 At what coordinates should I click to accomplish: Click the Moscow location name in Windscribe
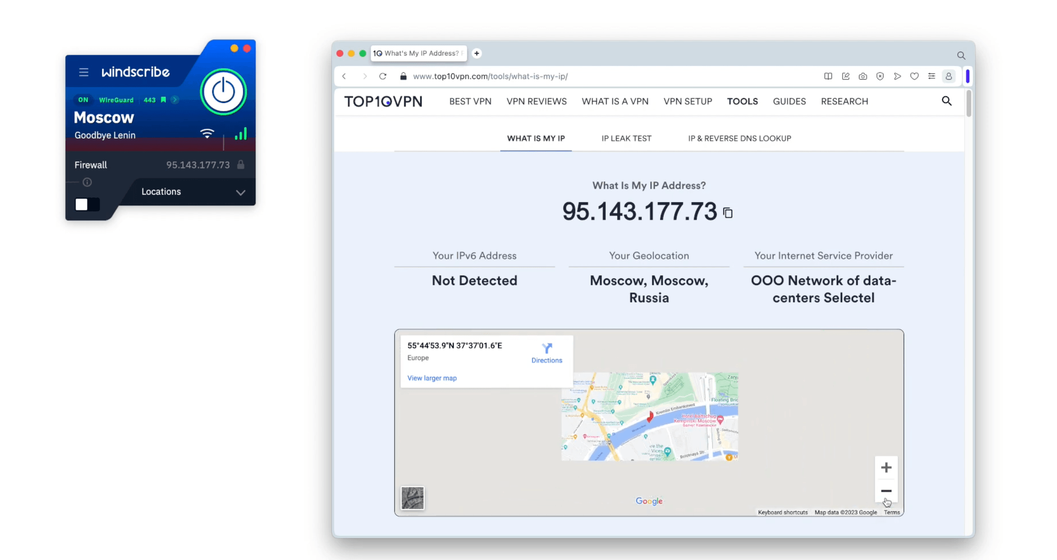tap(104, 118)
